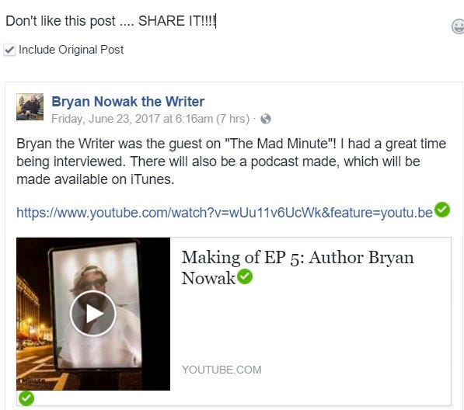The height and width of the screenshot is (410, 464).
Task: Click green checkmark badge below the video thumbnail
Action: [x=26, y=398]
